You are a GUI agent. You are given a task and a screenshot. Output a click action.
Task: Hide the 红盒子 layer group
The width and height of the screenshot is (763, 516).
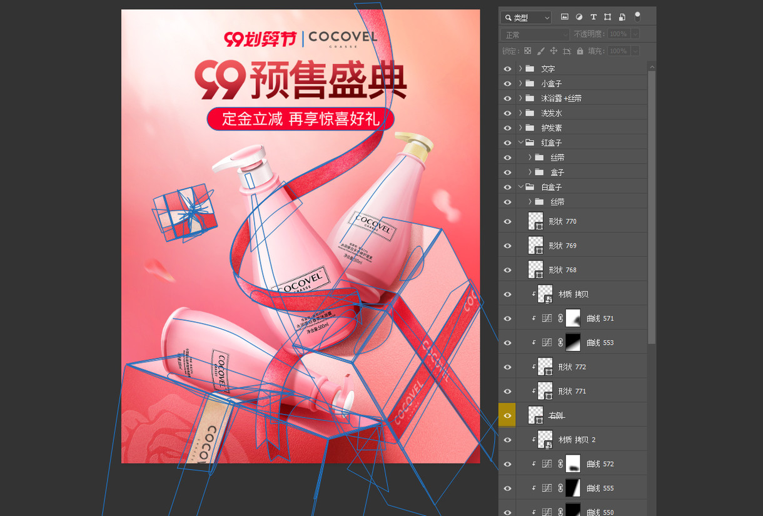pos(507,143)
